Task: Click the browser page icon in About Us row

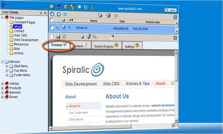Action: (x=57, y=27)
